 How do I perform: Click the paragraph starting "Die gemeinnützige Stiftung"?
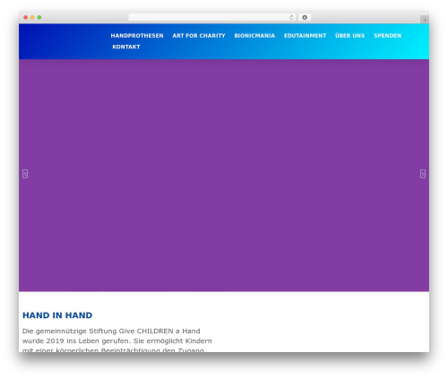[117, 340]
